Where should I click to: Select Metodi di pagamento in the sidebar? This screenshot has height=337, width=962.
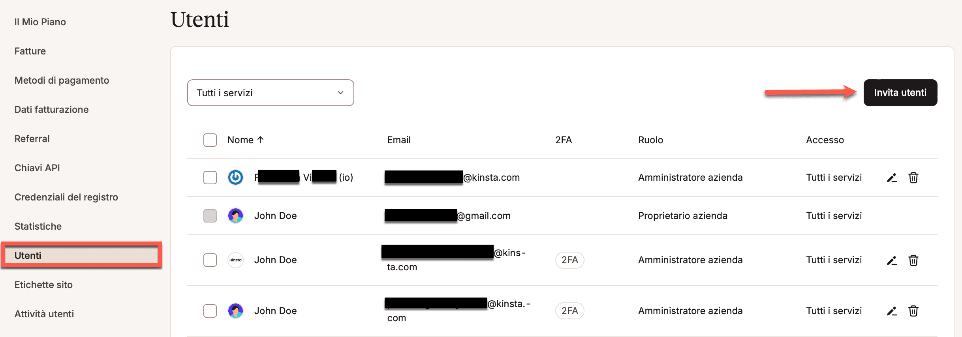coord(62,81)
